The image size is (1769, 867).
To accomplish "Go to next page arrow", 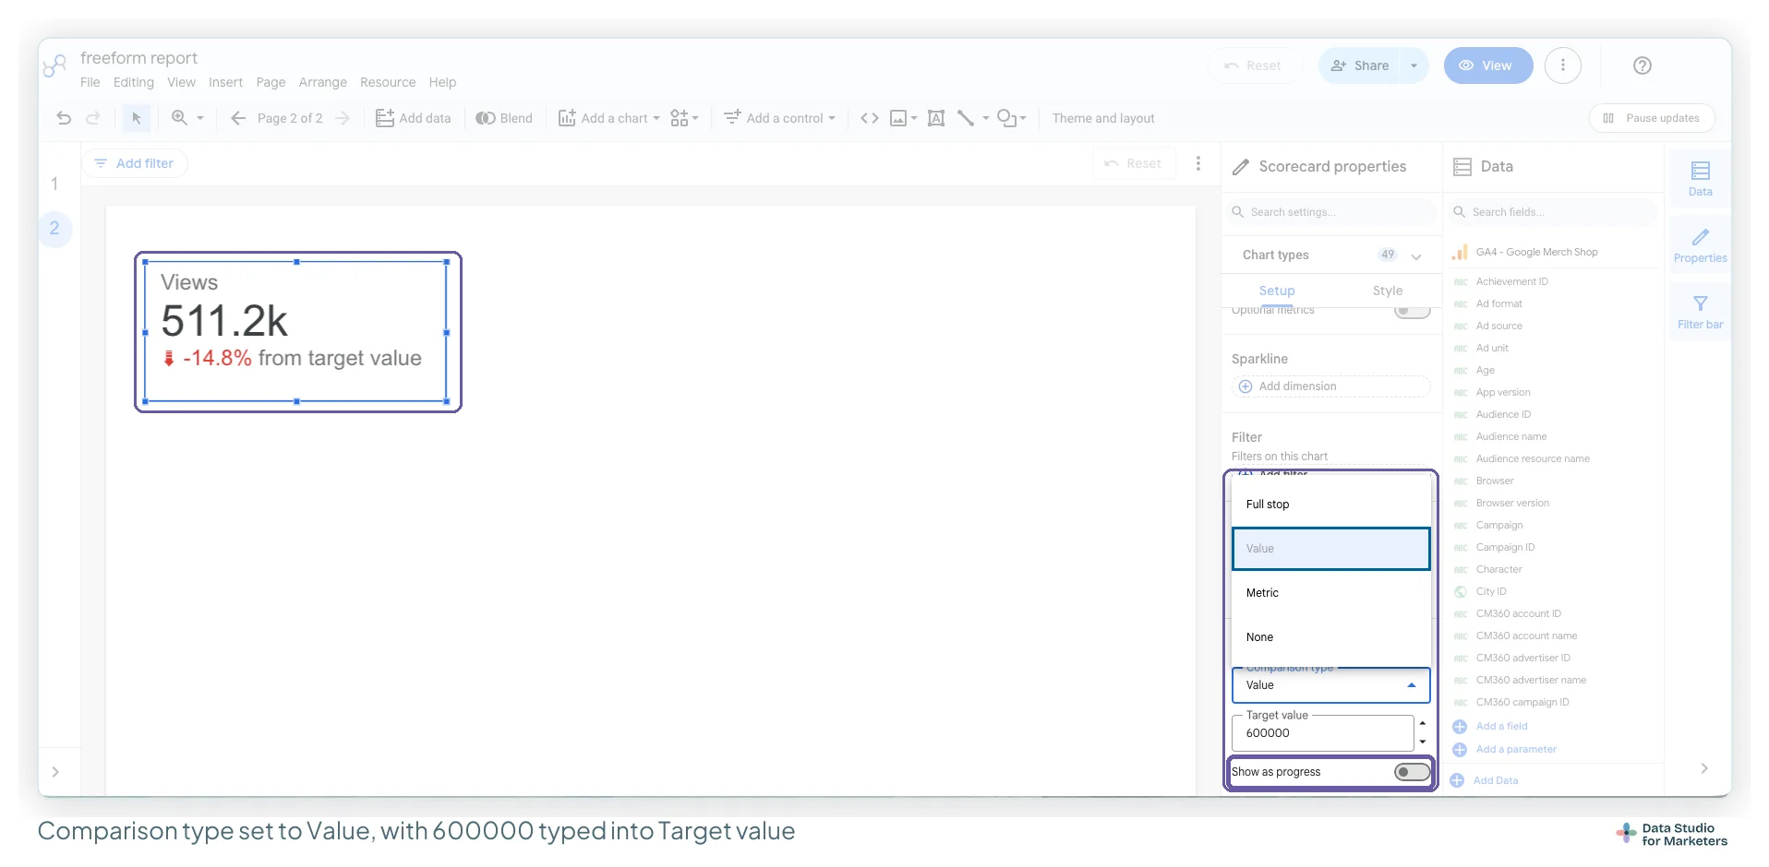I will click(x=343, y=118).
